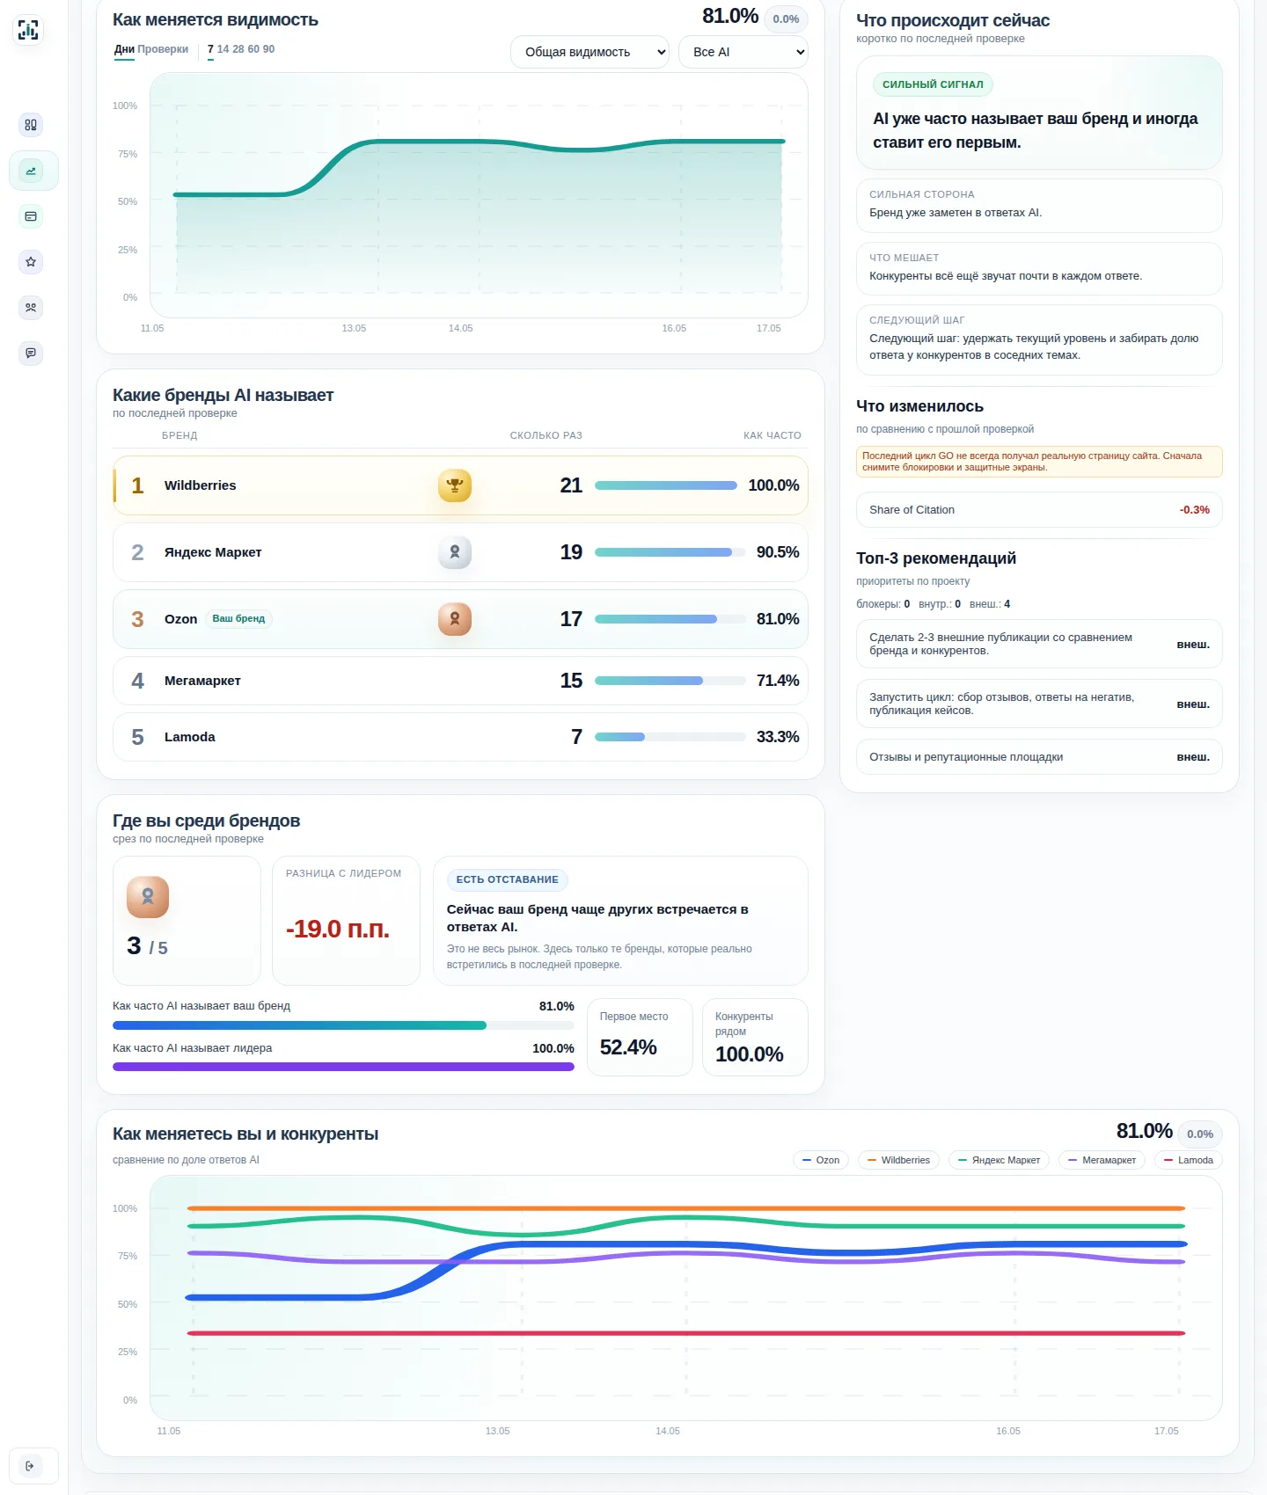1267x1495 pixels.
Task: Open the users sidebar icon
Action: (x=31, y=308)
